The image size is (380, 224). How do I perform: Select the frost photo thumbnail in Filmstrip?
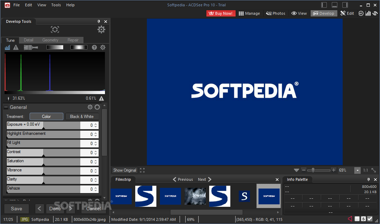coord(195,196)
